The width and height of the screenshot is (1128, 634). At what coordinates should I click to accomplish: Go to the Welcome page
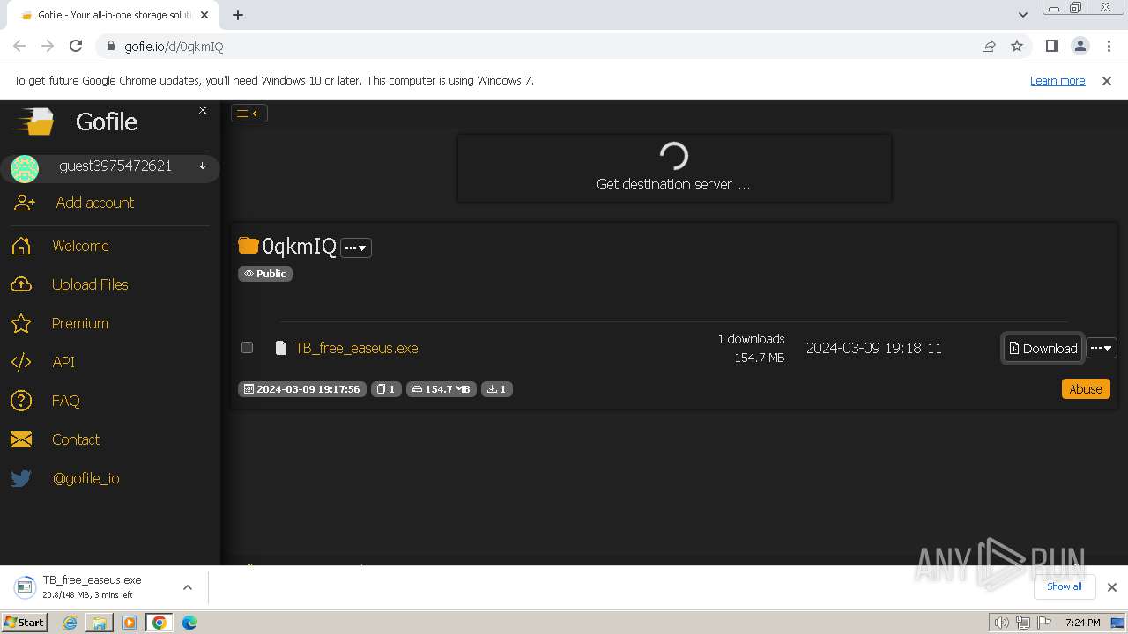click(80, 246)
